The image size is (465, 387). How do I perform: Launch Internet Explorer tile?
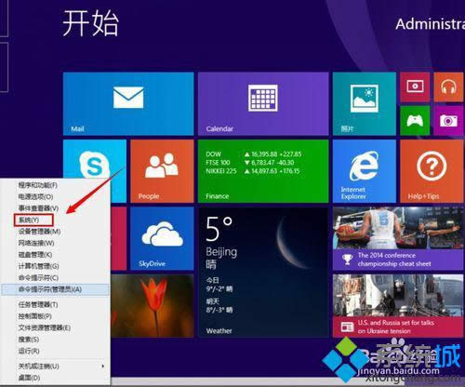coord(365,171)
